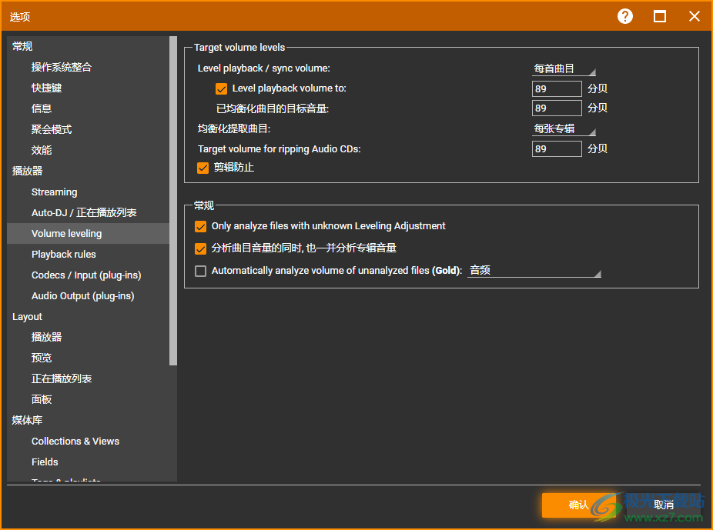Screen dimensions: 713x530
Task: Close the 选项 dialog window
Action: [695, 16]
